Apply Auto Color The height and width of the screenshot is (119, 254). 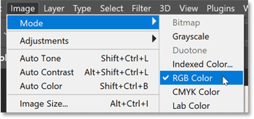41,86
